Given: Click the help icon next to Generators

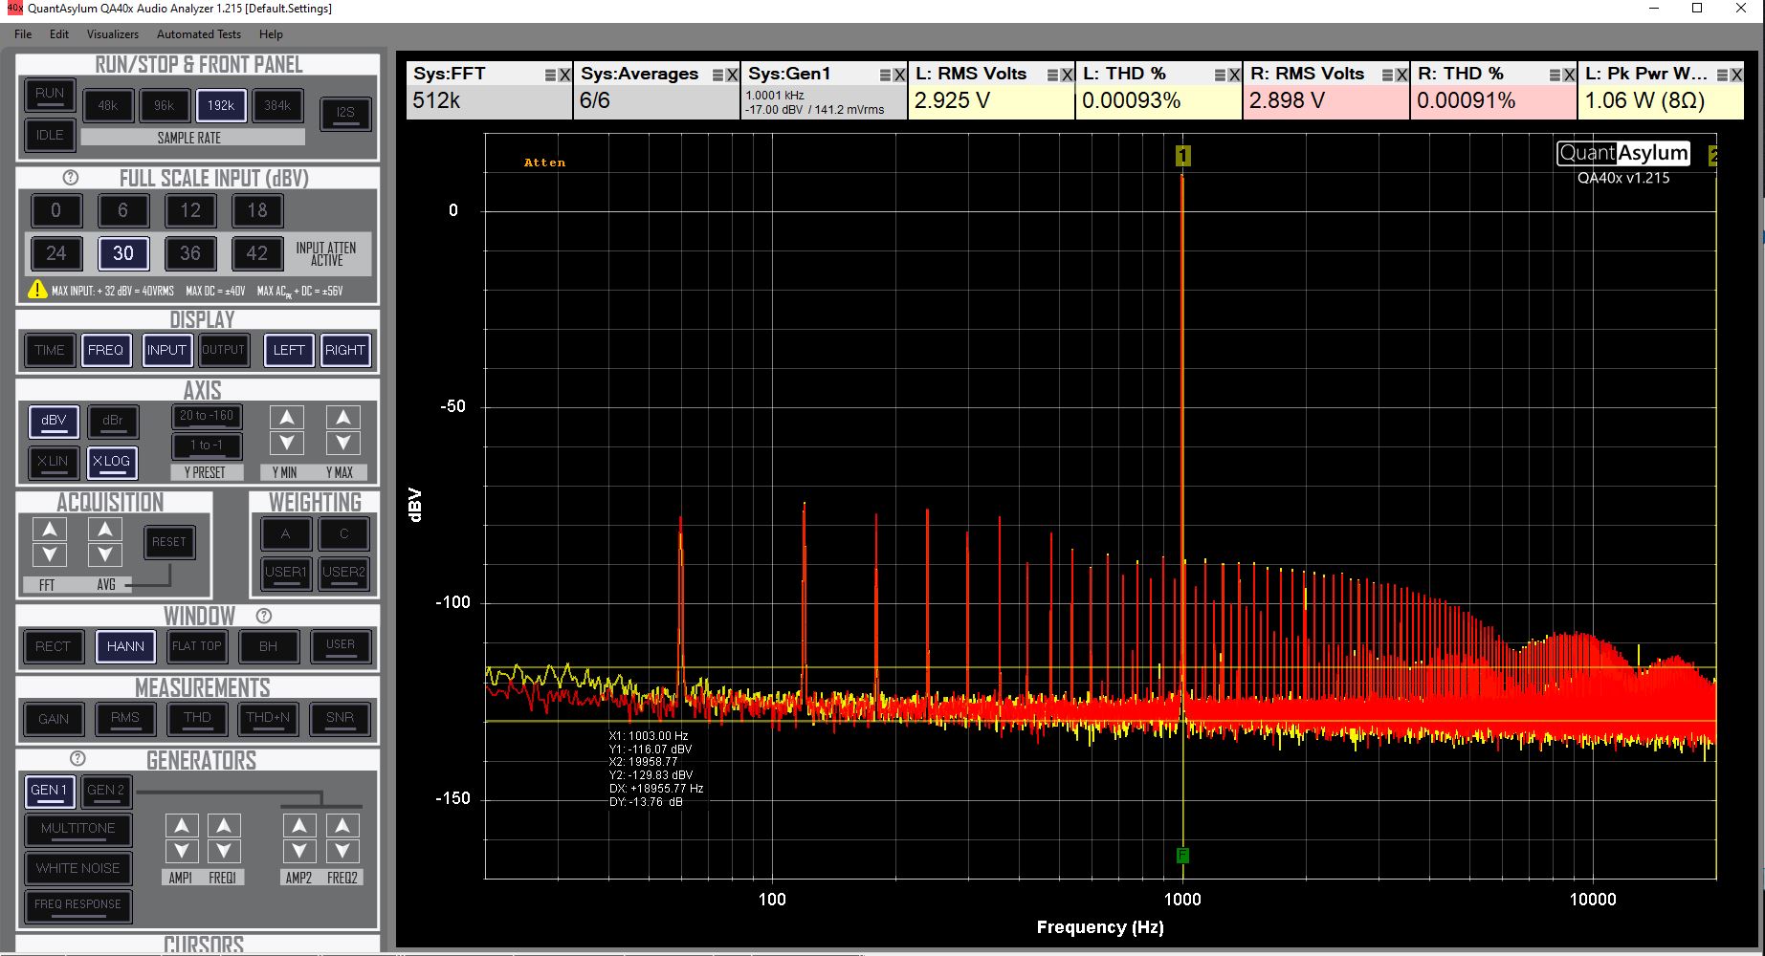Looking at the screenshot, I should tap(78, 759).
